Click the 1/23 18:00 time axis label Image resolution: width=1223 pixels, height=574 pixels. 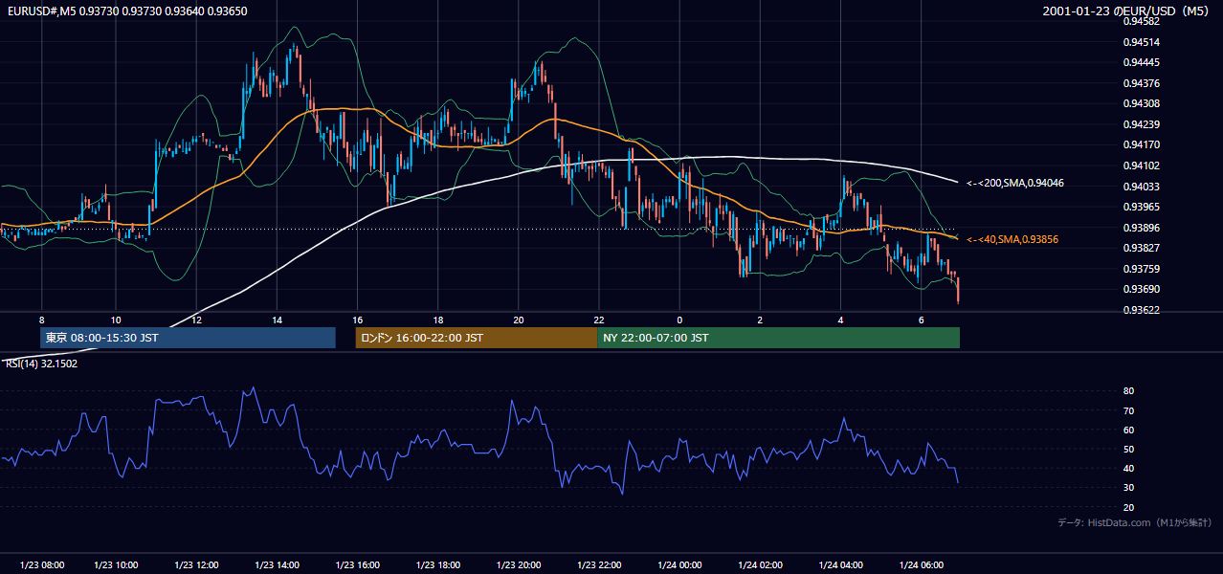coord(438,564)
